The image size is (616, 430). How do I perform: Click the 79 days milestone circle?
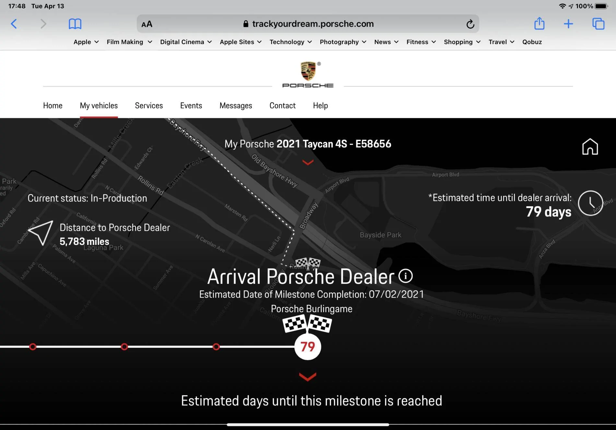tap(308, 347)
